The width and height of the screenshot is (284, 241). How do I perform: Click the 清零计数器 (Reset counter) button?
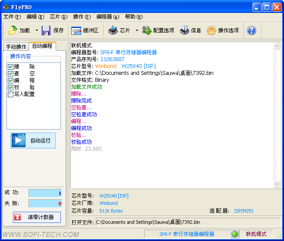(37, 217)
